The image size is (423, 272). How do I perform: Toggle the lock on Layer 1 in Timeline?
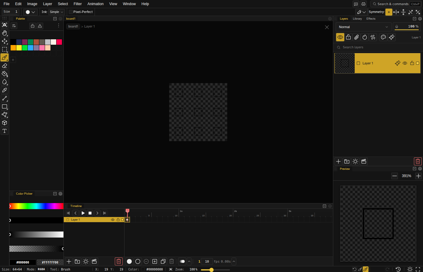(x=118, y=220)
